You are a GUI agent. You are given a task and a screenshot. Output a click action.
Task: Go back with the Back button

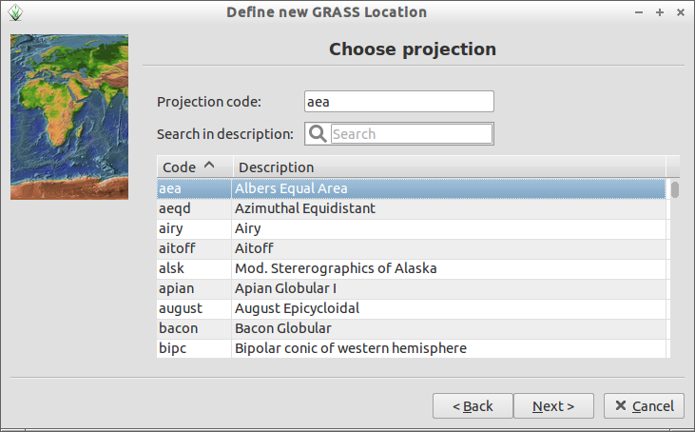[473, 405]
